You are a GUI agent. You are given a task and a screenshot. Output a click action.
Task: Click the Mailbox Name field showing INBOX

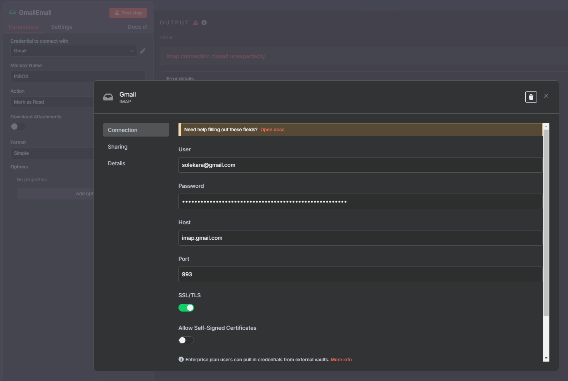pyautogui.click(x=78, y=76)
